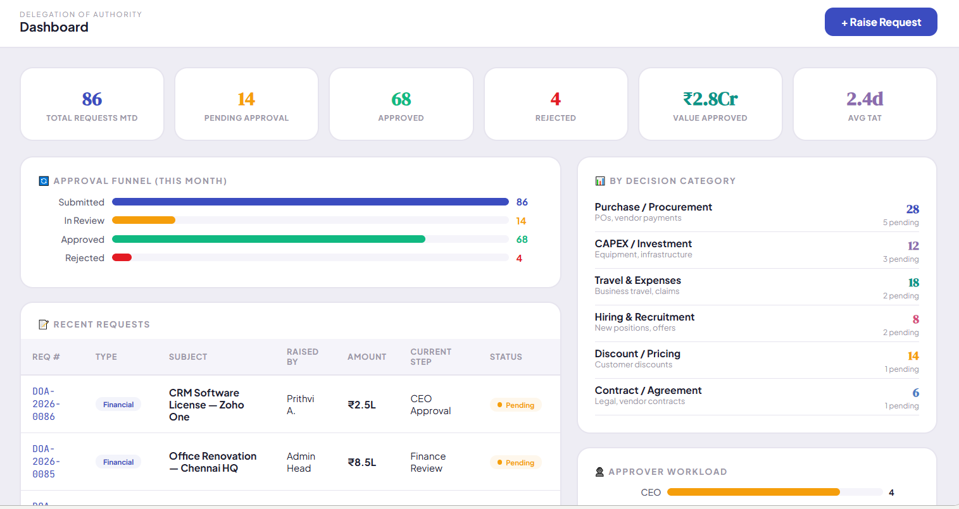Open the Discount / Pricing category

click(756, 360)
